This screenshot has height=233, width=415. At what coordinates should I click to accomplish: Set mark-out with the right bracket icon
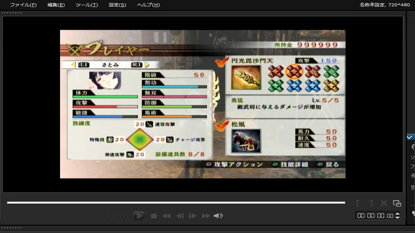[x=371, y=203]
